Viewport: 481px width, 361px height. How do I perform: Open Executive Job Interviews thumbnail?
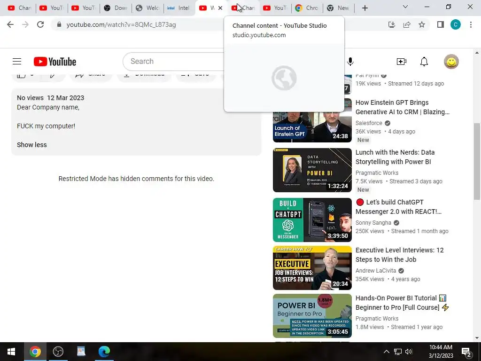(x=312, y=267)
